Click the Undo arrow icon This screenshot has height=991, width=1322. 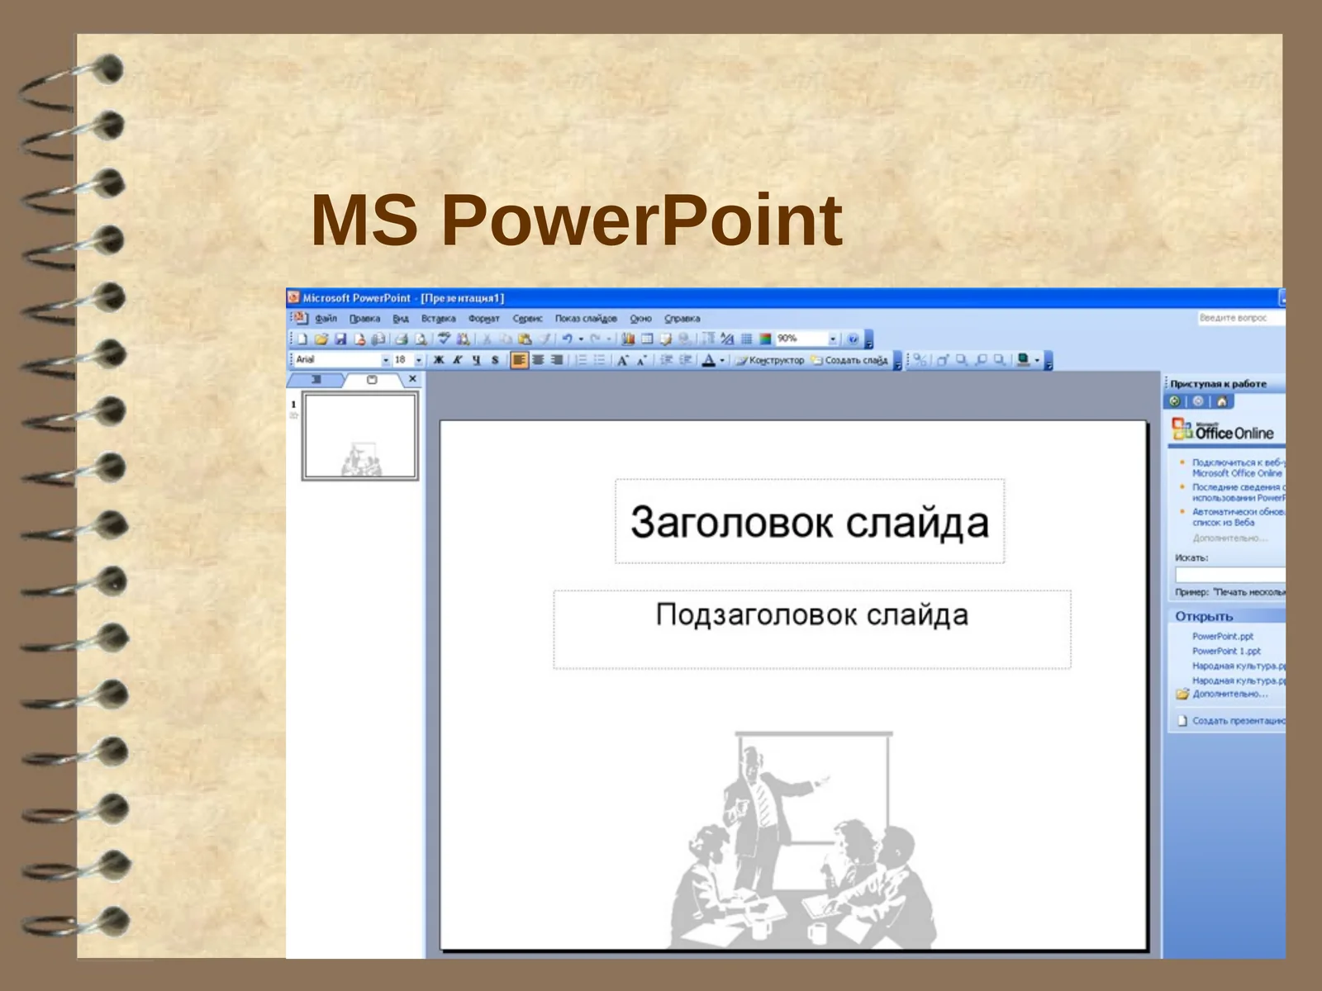568,339
